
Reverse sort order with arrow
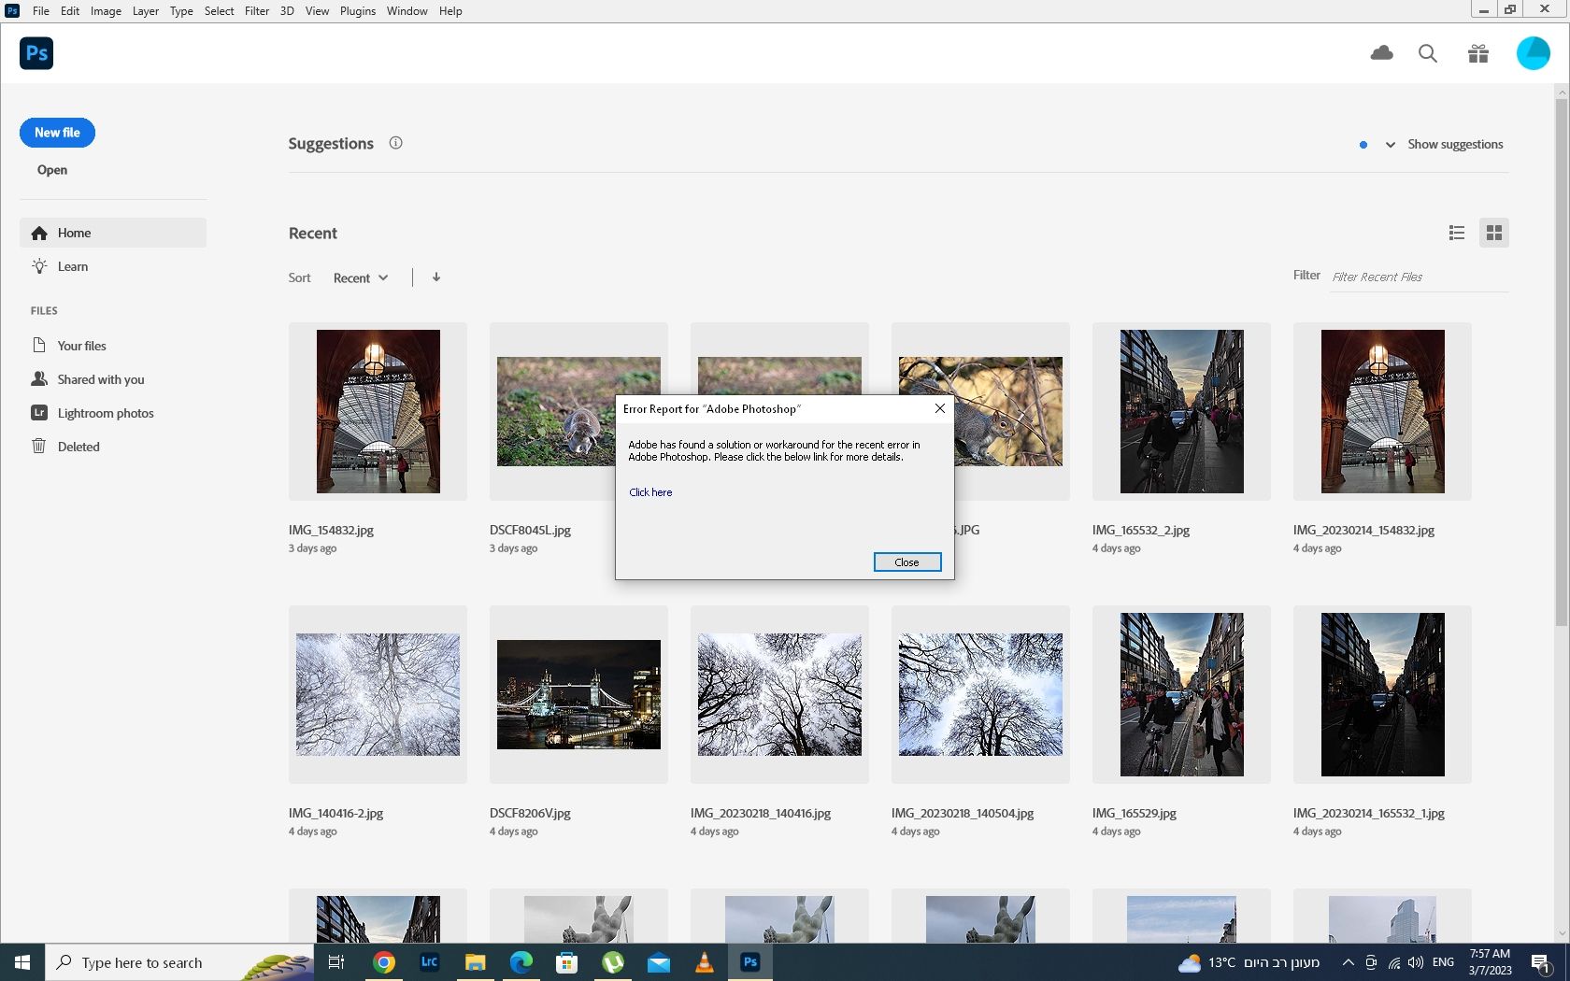[x=436, y=277]
